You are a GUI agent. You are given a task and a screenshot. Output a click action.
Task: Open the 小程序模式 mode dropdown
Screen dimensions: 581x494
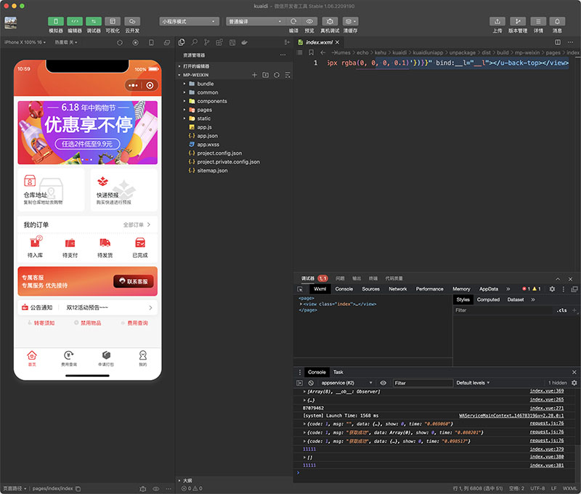pyautogui.click(x=189, y=22)
